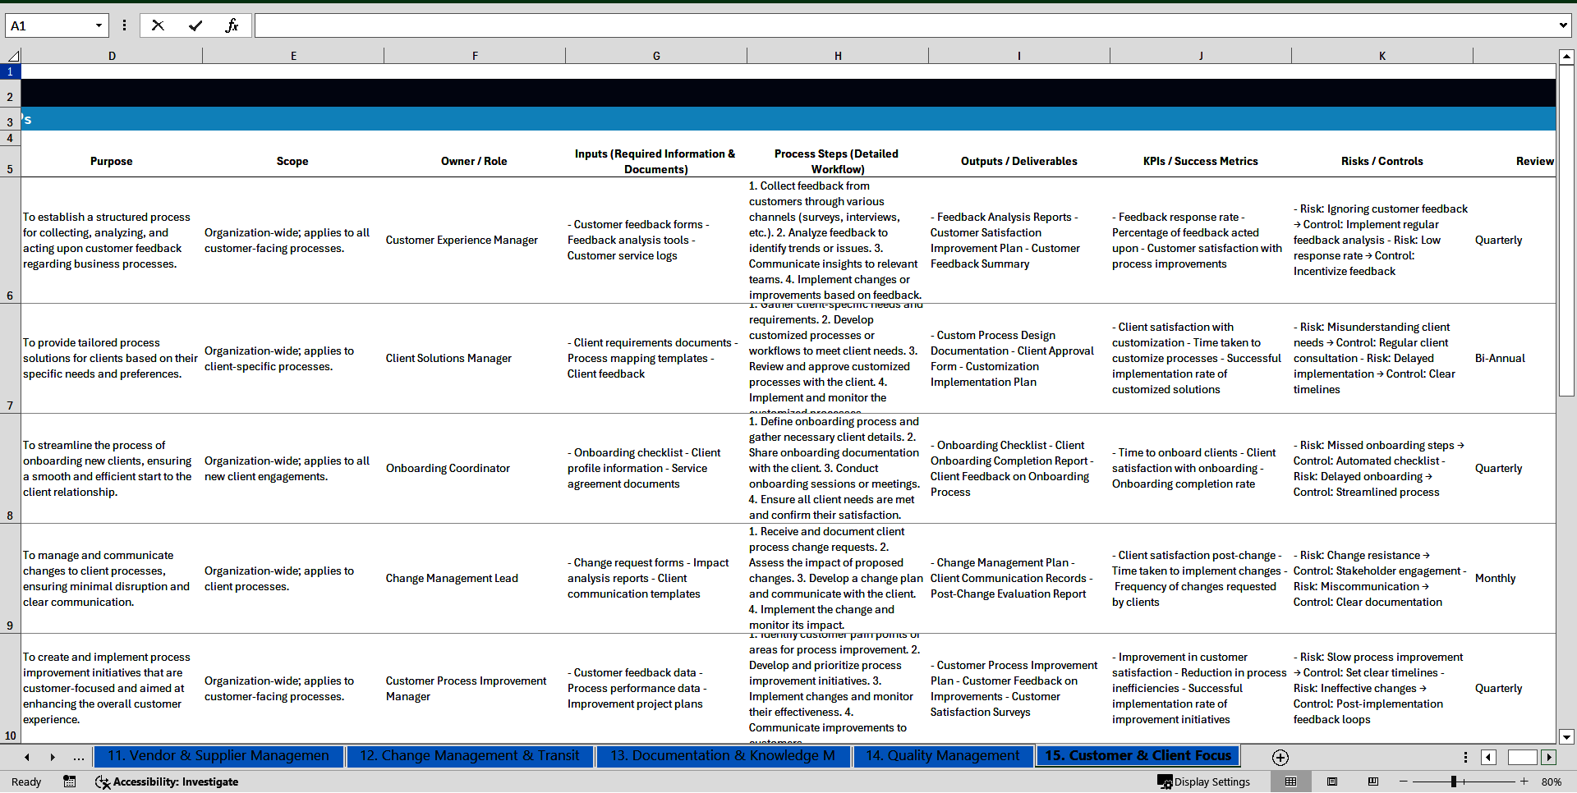Image resolution: width=1577 pixels, height=793 pixels.
Task: Click the Select All corner triangle
Action: (x=13, y=56)
